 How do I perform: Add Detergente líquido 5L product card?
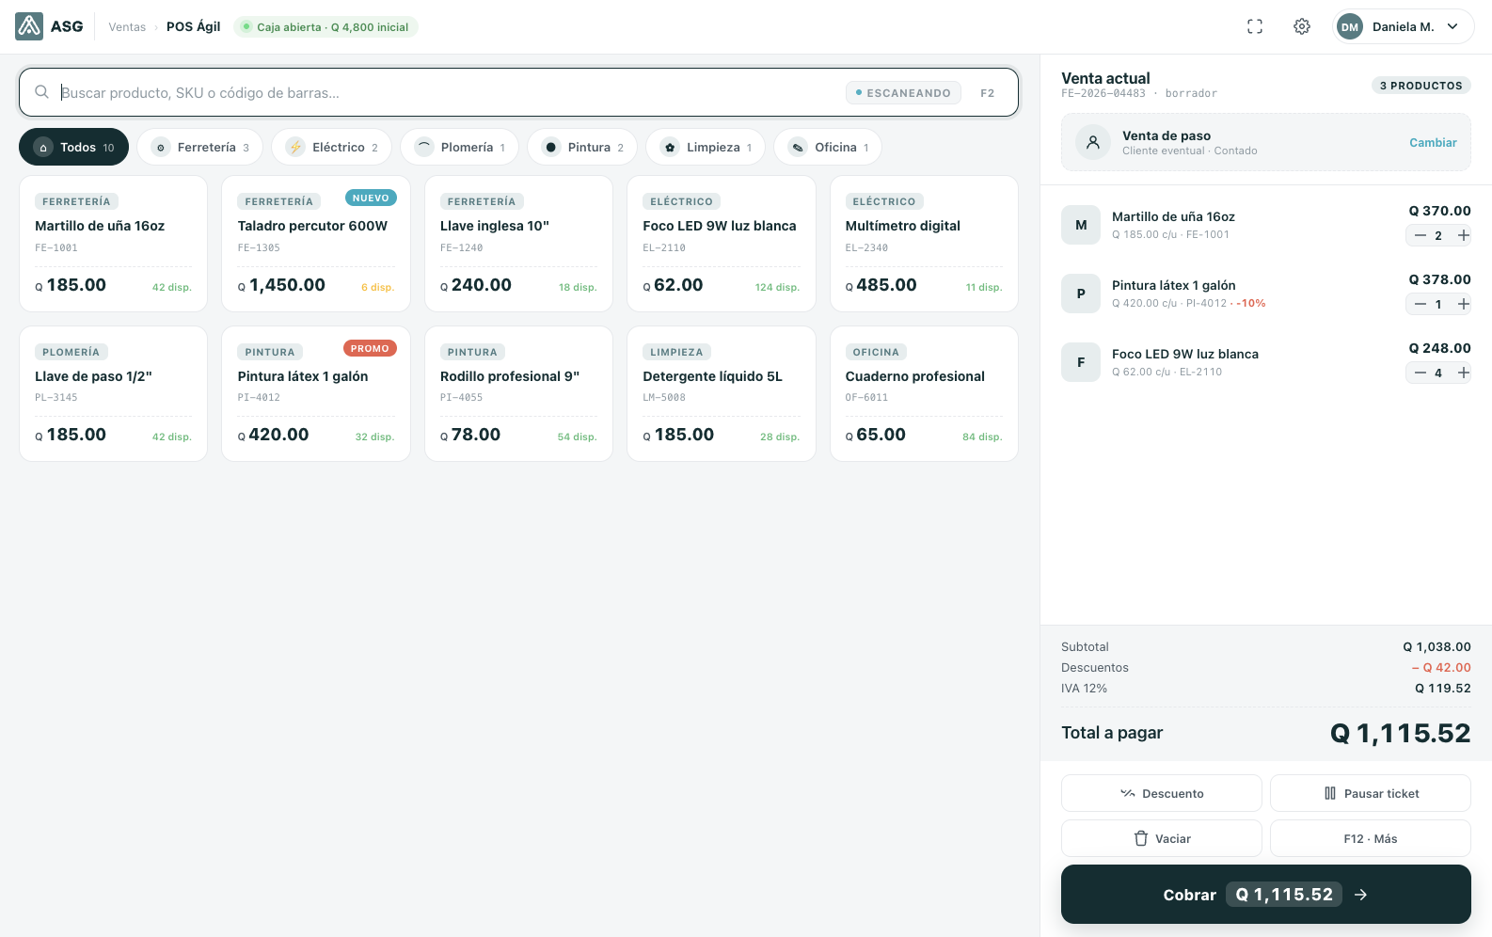click(722, 393)
